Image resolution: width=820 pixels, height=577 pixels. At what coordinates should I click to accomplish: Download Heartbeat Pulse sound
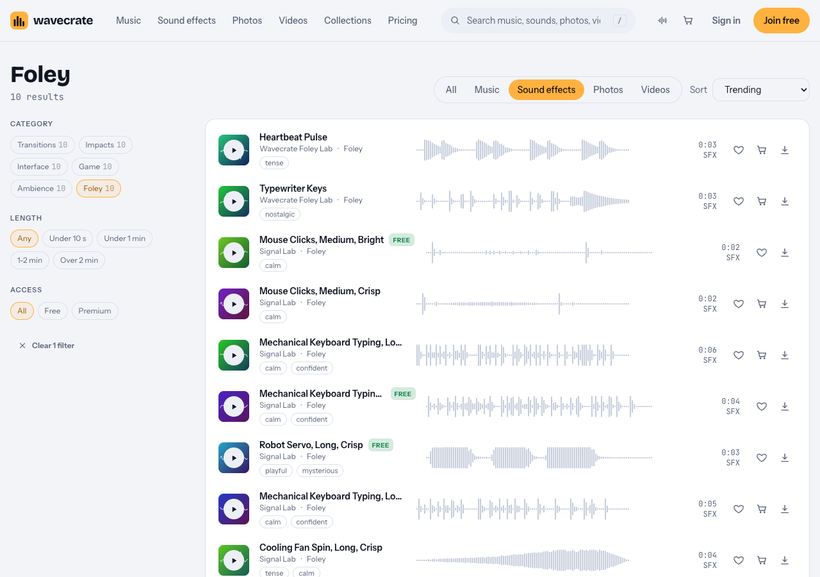785,150
